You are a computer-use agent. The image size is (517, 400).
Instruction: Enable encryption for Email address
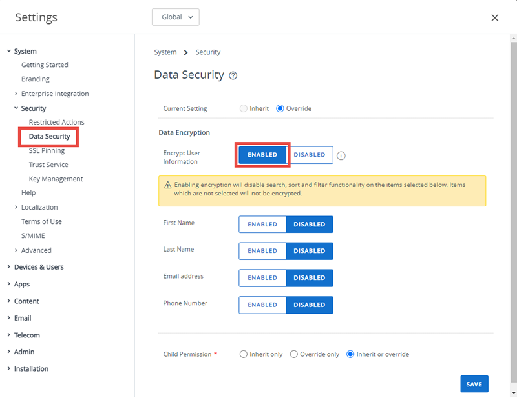click(x=262, y=278)
